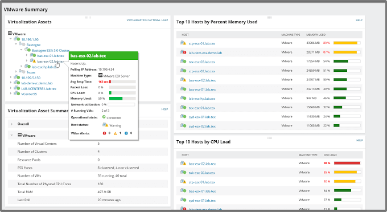Click host icon for tex-esx-02.lab.tex row
The height and width of the screenshot is (212, 387).
pyautogui.click(x=183, y=62)
